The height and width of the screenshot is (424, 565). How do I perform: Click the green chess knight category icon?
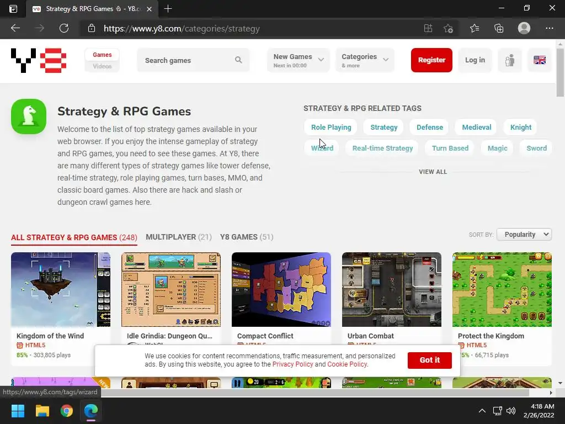[x=29, y=116]
